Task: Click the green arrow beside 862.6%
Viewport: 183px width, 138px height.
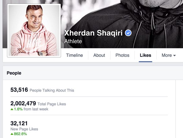Action: pyautogui.click(x=12, y=134)
